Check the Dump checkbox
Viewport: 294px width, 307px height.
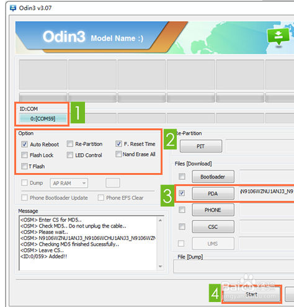point(24,182)
